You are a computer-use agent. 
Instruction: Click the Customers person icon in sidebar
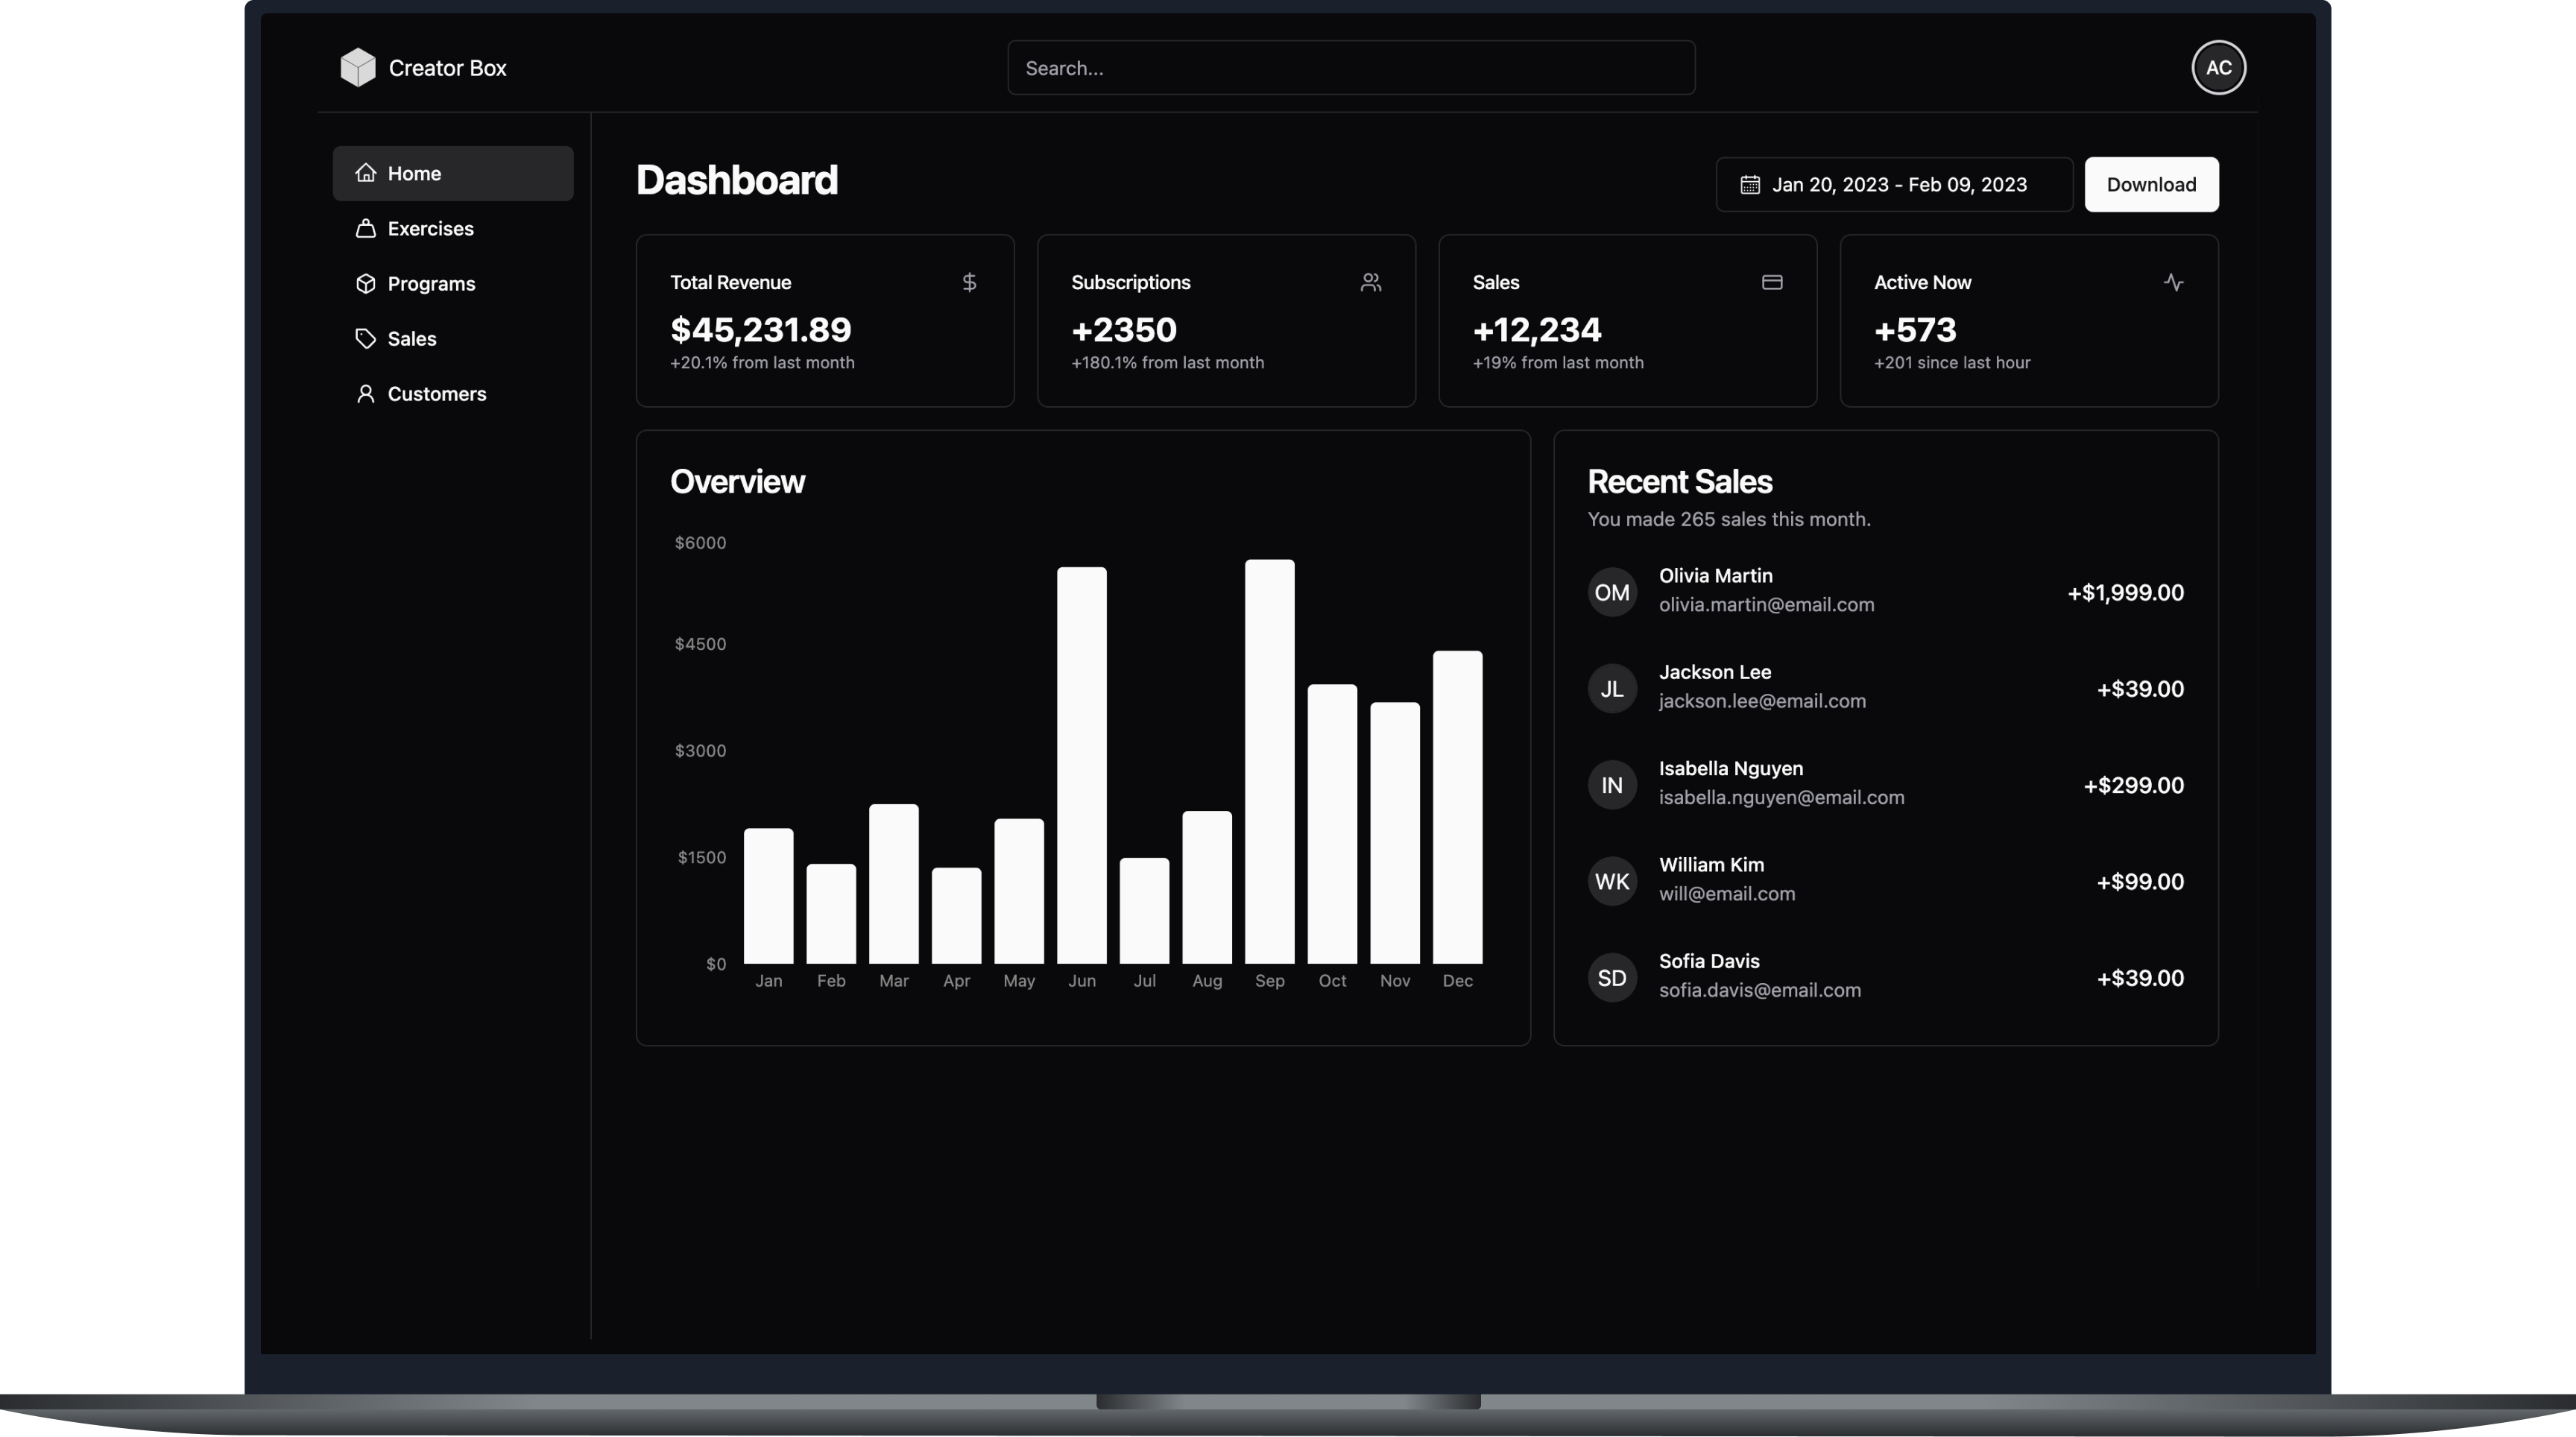pyautogui.click(x=366, y=393)
